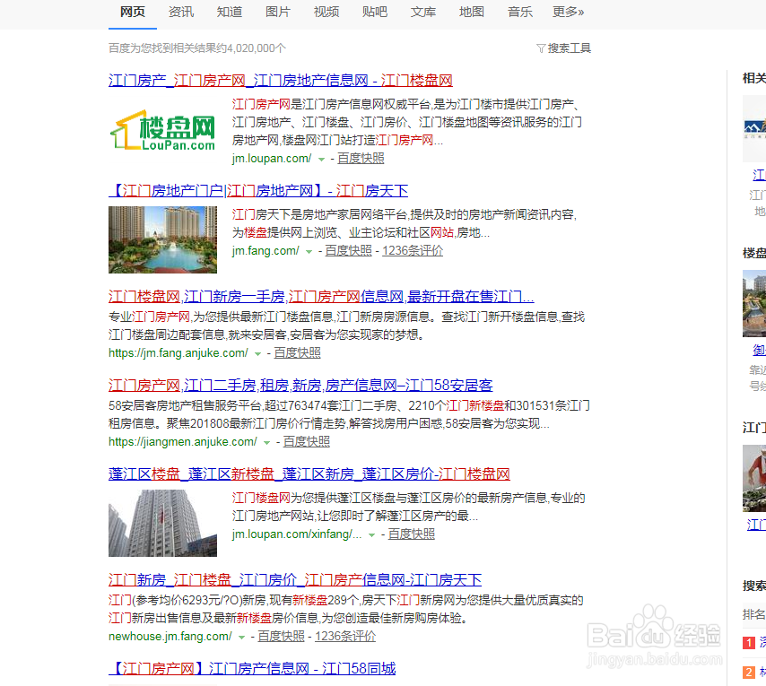
Task: Open result 江门房产网,江门二手房,租房,新房 58安居客
Action: 300,386
